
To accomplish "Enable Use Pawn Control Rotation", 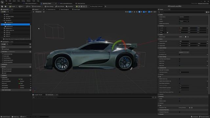I will pos(179,59).
